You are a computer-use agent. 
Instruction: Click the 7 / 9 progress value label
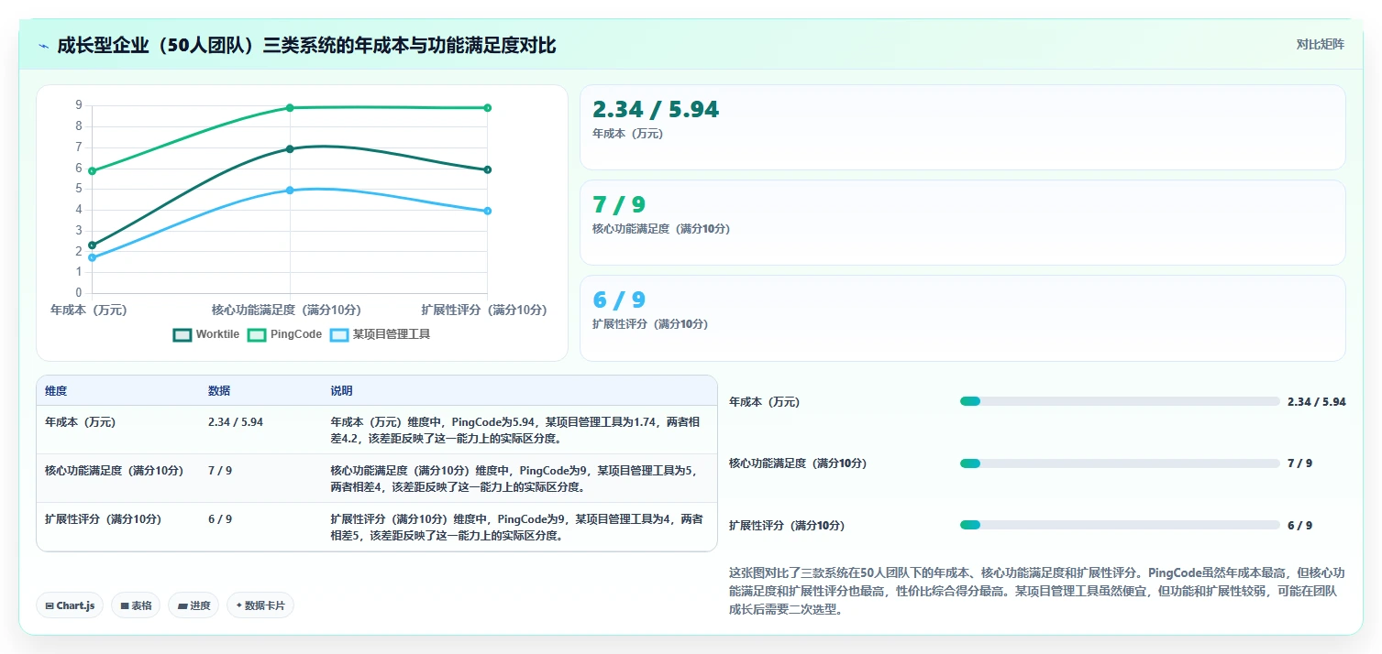tap(1299, 463)
